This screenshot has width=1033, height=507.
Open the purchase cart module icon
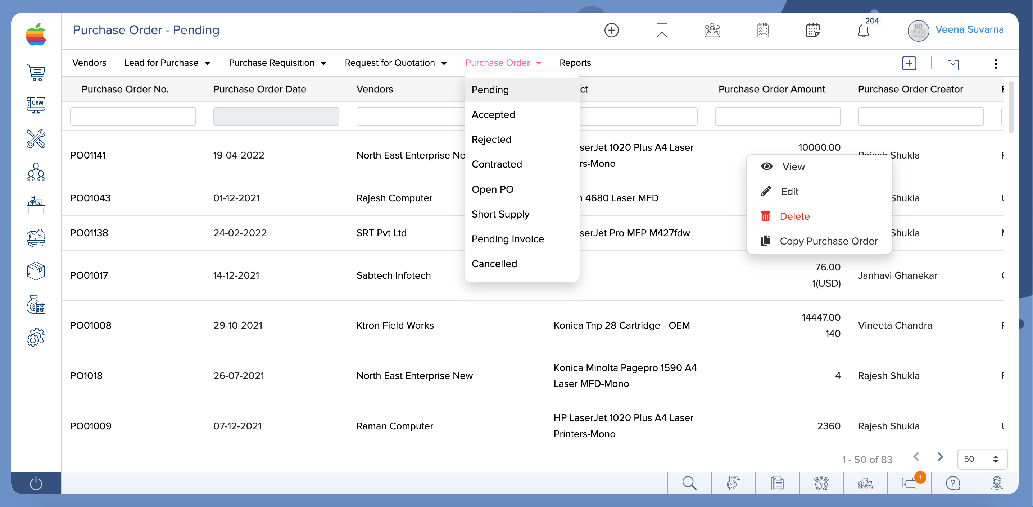point(36,73)
